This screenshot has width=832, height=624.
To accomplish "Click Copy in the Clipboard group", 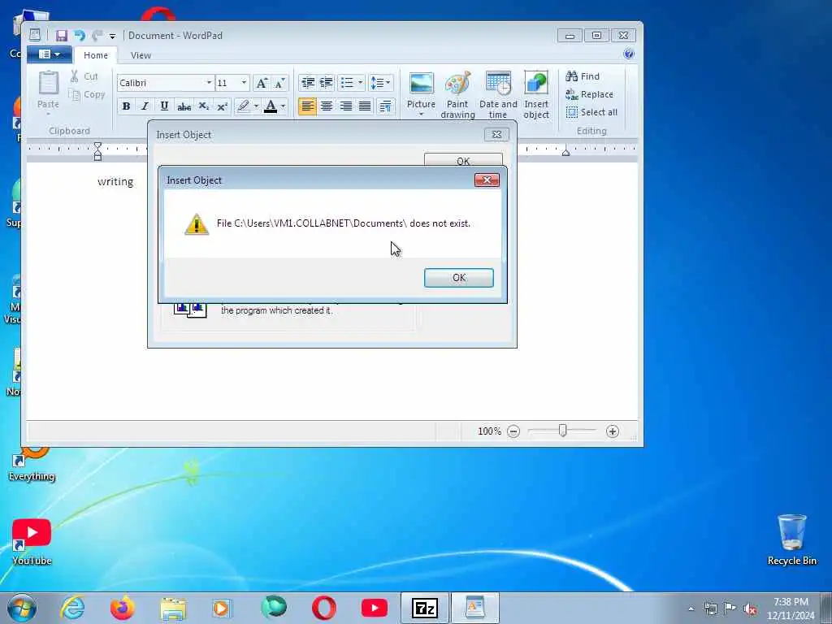I will pos(86,94).
